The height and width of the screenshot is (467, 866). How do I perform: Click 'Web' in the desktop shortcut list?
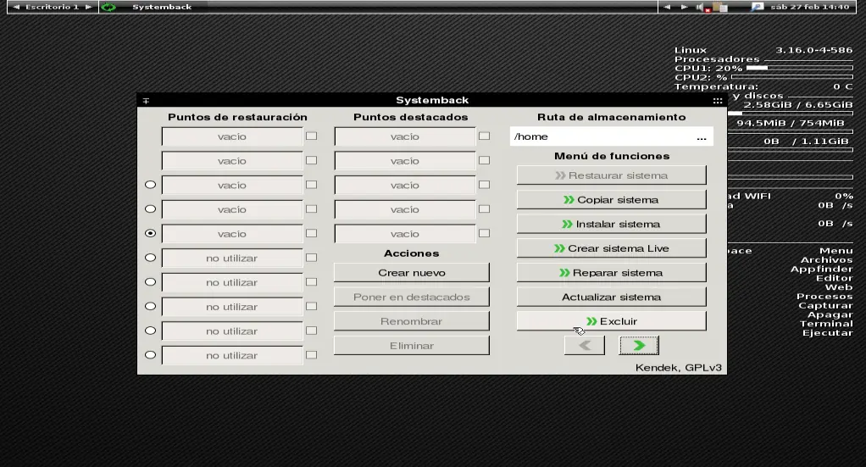click(839, 287)
